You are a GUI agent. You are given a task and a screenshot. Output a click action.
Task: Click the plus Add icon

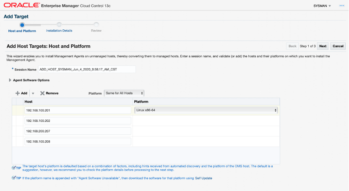pos(18,93)
